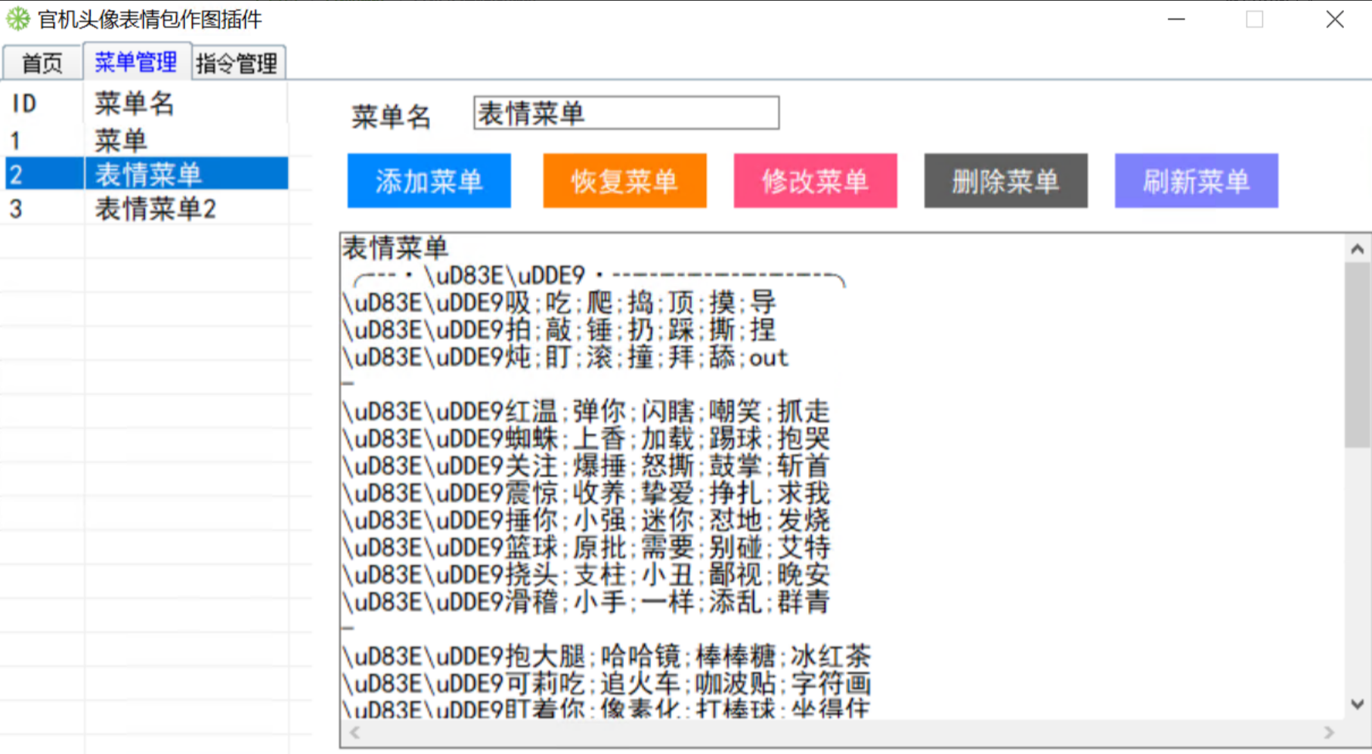The height and width of the screenshot is (754, 1372).
Task: Minimize the plugin window
Action: point(1176,20)
